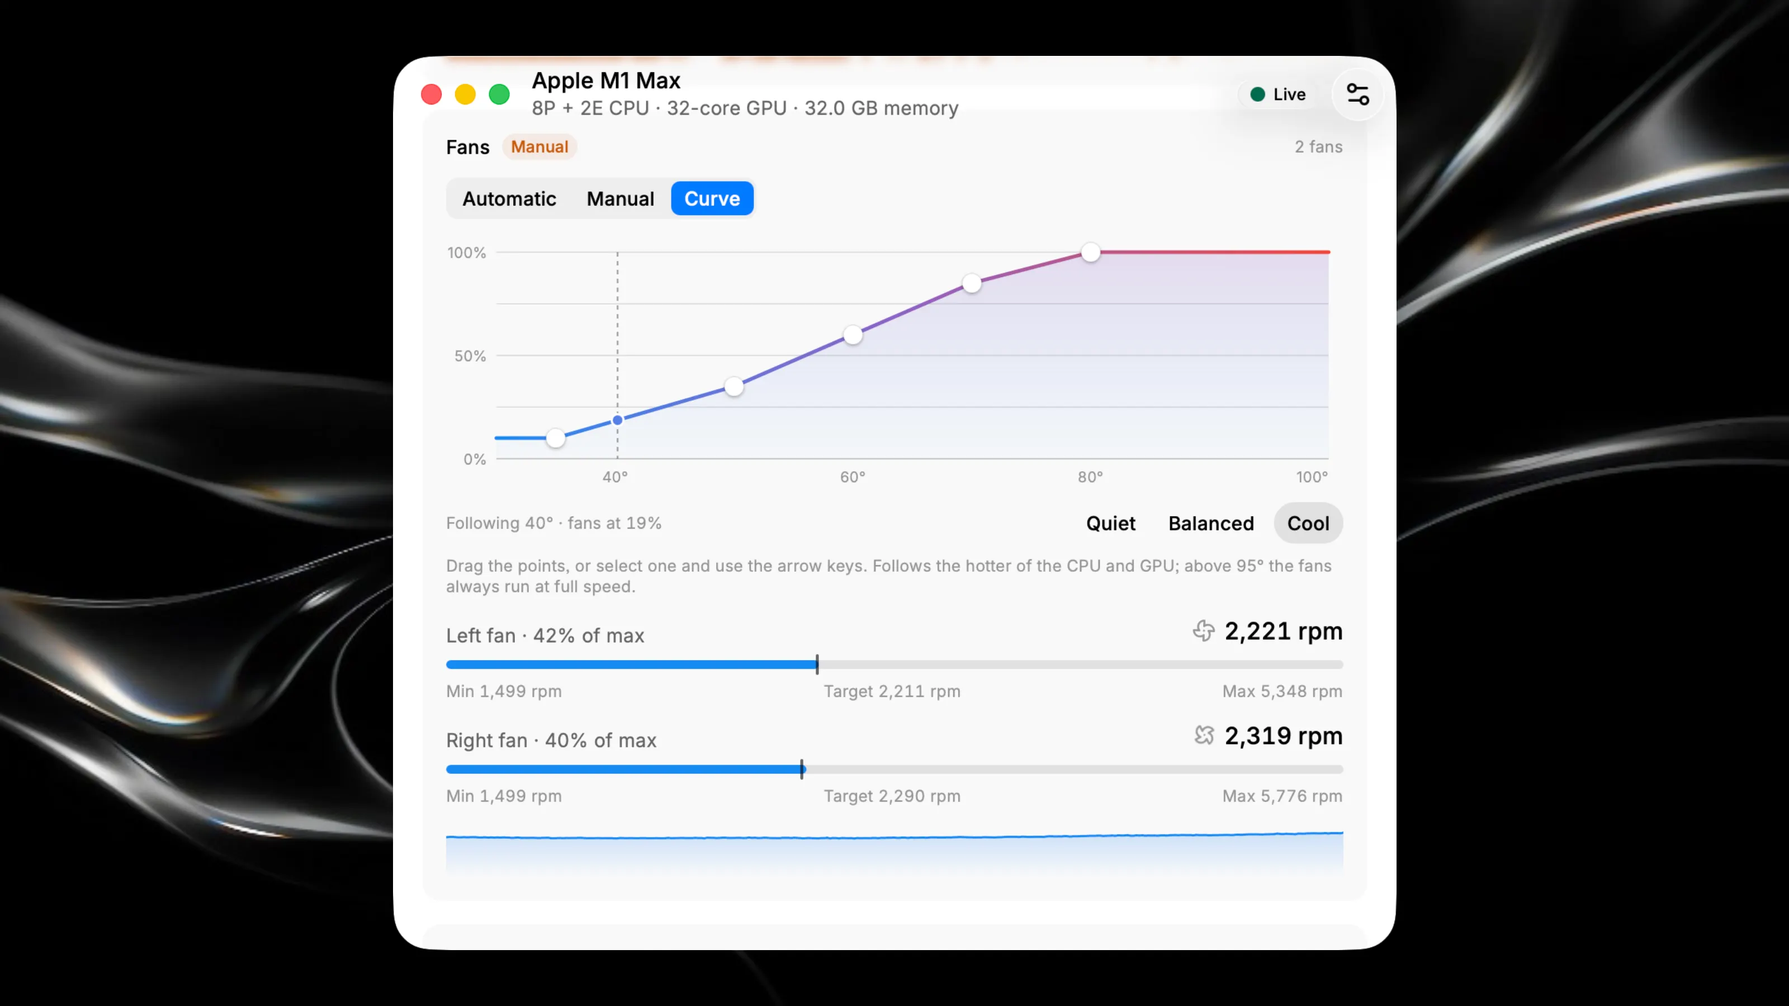
Task: Click 'Max 5,348 rpm' label
Action: [x=1282, y=691]
